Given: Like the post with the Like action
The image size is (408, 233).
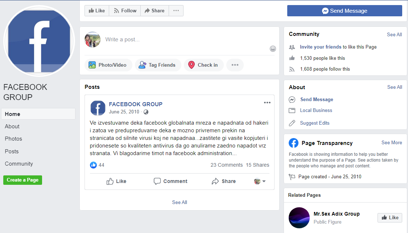Looking at the screenshot, I should 116,181.
